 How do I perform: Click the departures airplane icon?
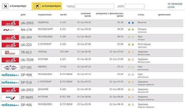tap(37, 6)
